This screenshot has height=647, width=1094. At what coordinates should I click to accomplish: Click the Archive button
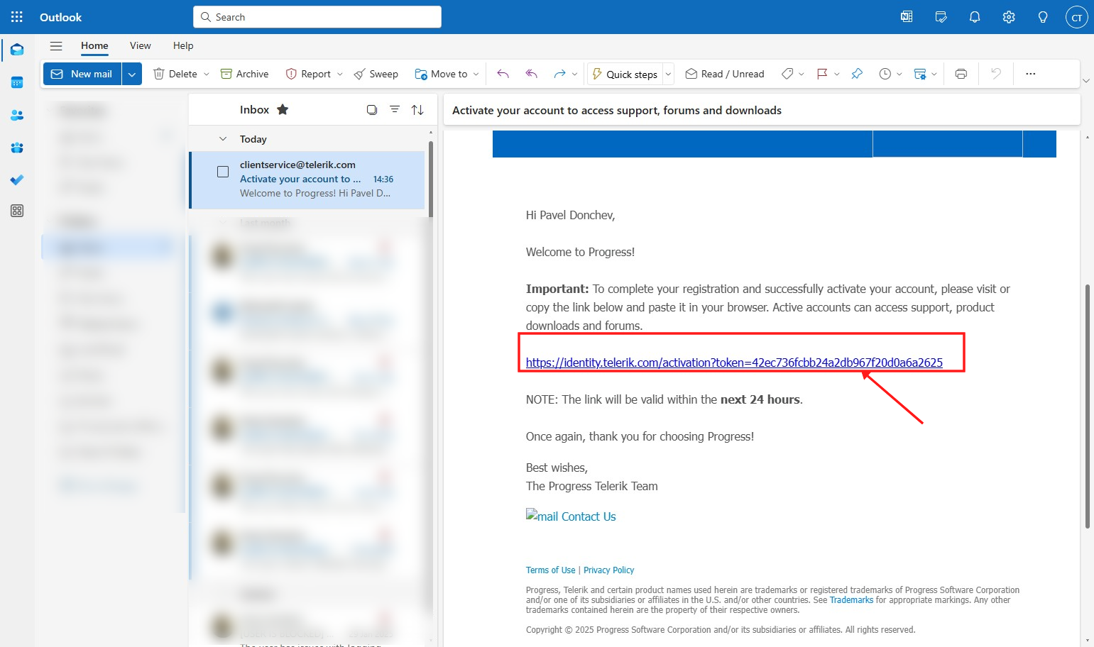click(x=245, y=74)
